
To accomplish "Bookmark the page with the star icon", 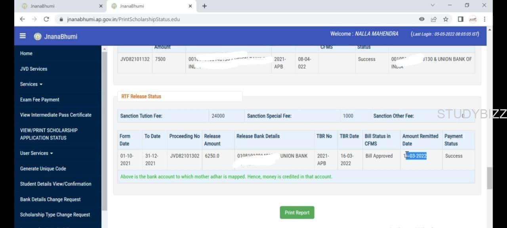I will (446, 19).
